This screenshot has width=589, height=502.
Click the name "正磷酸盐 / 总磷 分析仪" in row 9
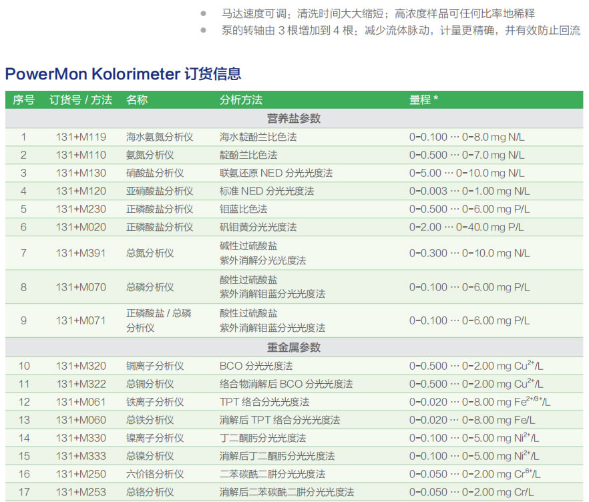(x=159, y=320)
